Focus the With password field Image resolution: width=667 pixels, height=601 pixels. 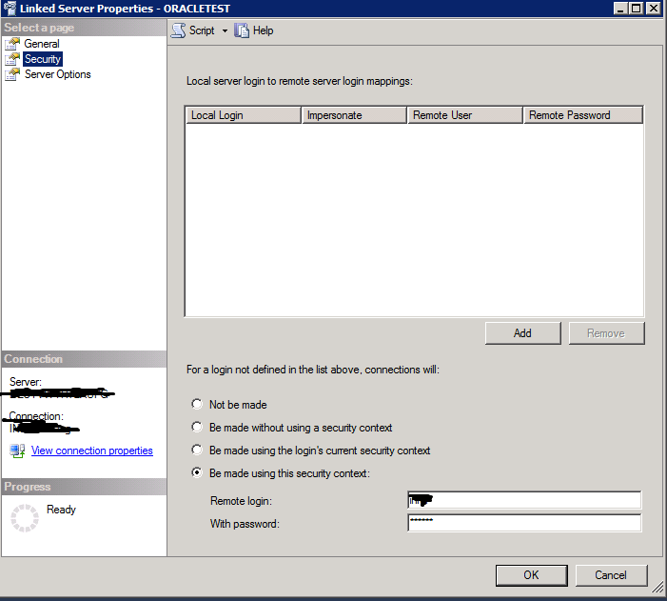[524, 523]
